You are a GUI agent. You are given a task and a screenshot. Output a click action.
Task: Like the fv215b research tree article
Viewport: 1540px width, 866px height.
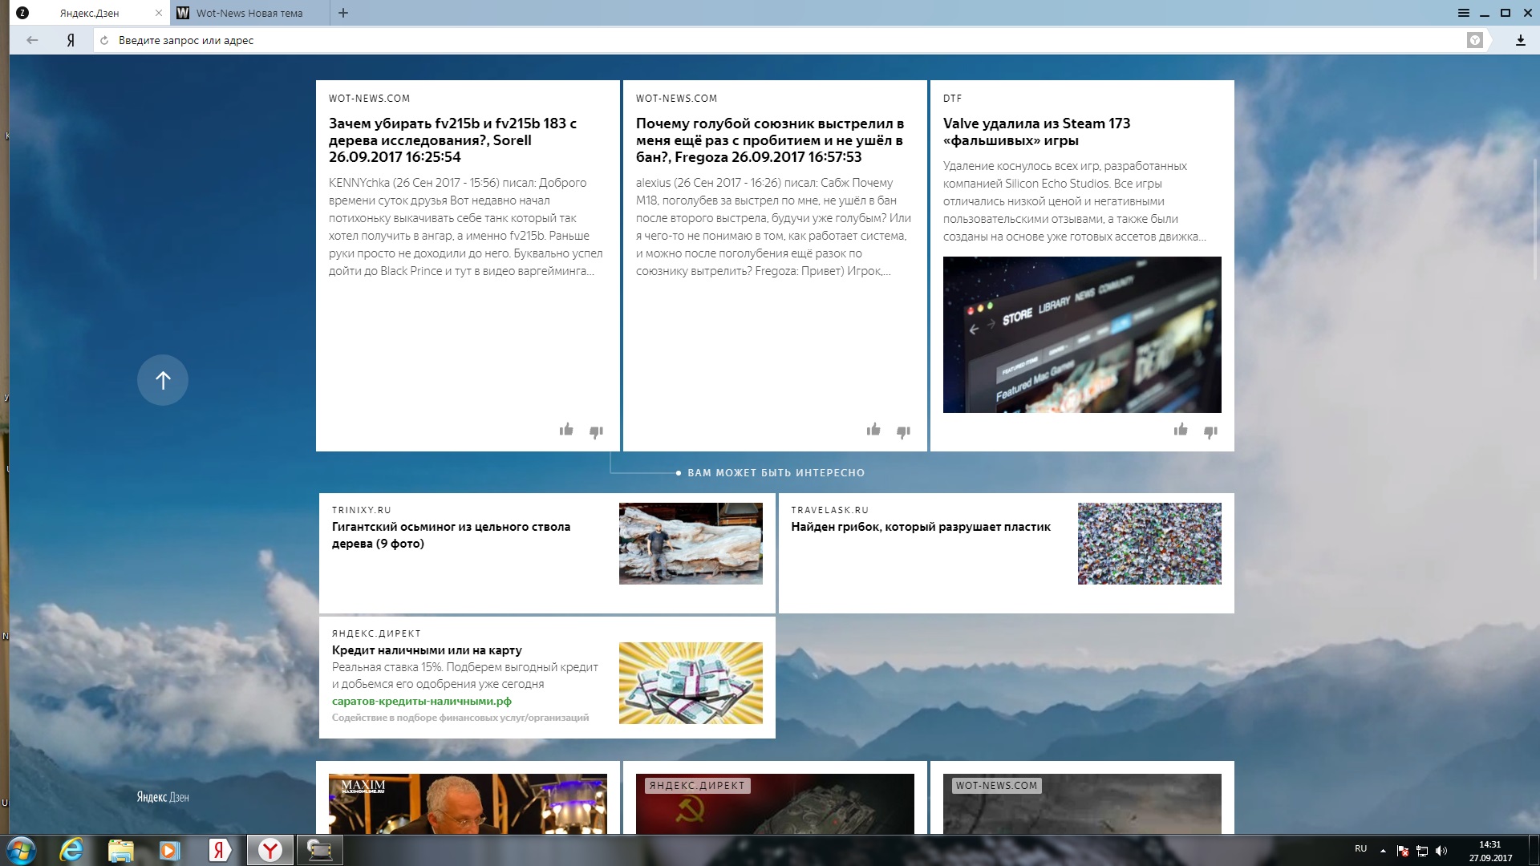point(566,430)
